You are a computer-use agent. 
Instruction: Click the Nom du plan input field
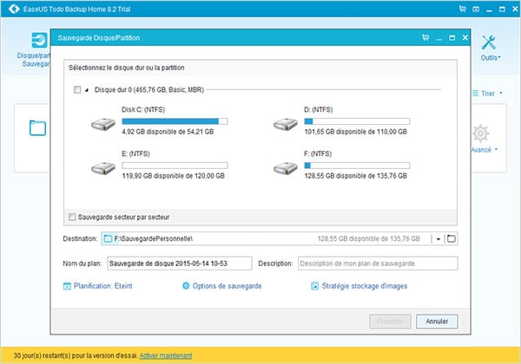[x=180, y=263]
